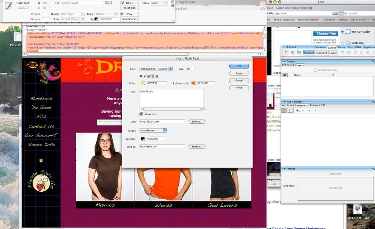This screenshot has width=375, height=229.
Task: Click the Draw Layer icon in Layout bar
Action: pos(299,53)
